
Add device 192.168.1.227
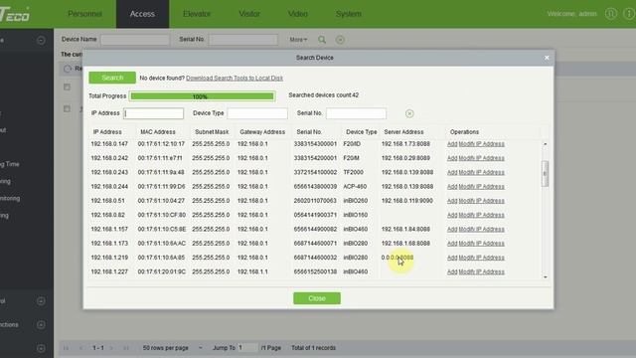(452, 271)
